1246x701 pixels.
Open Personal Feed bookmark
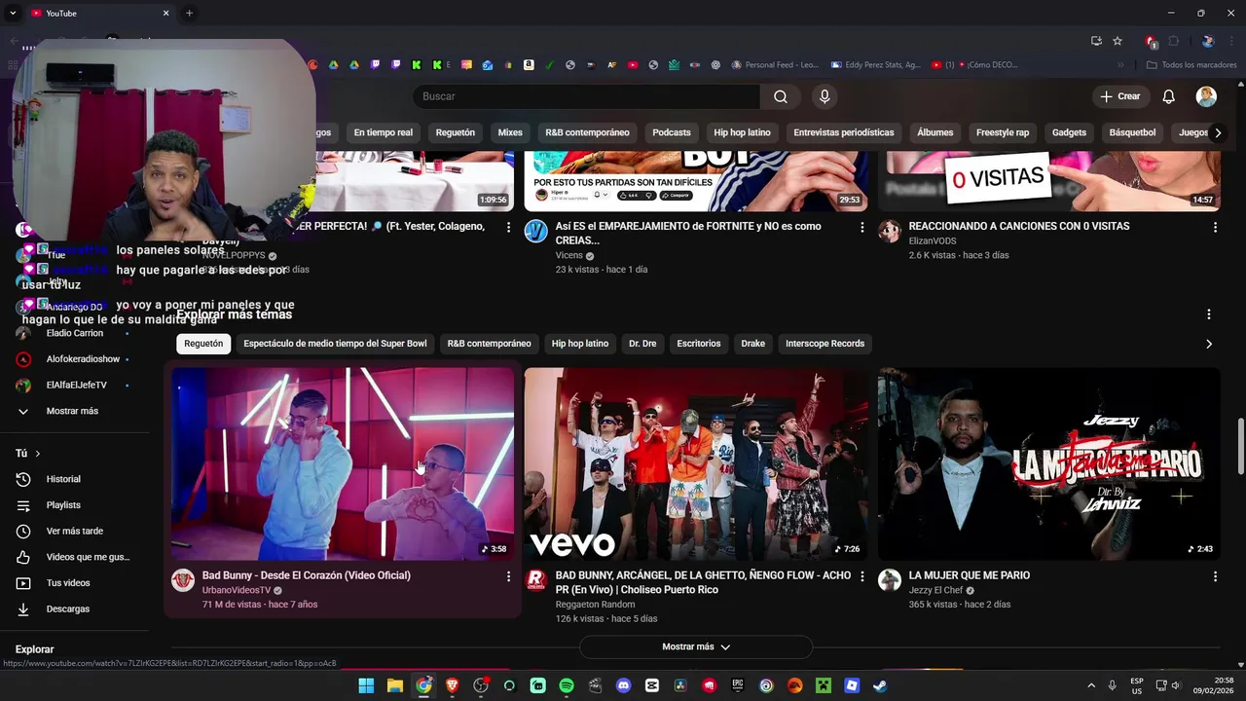pos(775,65)
